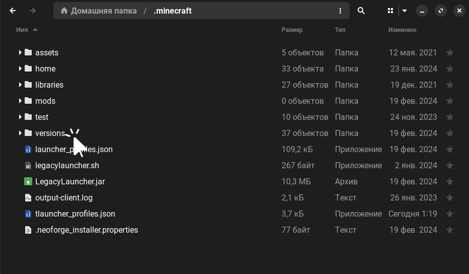Select the versions folder name
Viewport: 469px width, 274px height.
50,133
